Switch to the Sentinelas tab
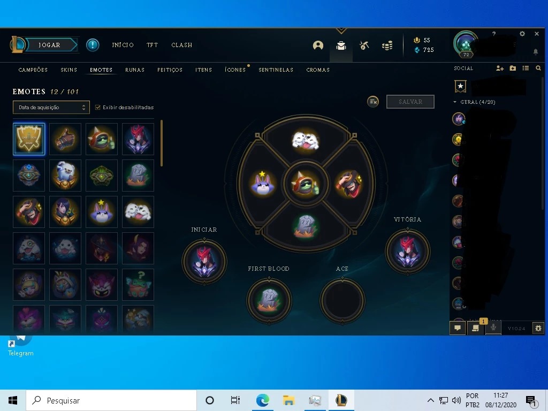 [276, 70]
